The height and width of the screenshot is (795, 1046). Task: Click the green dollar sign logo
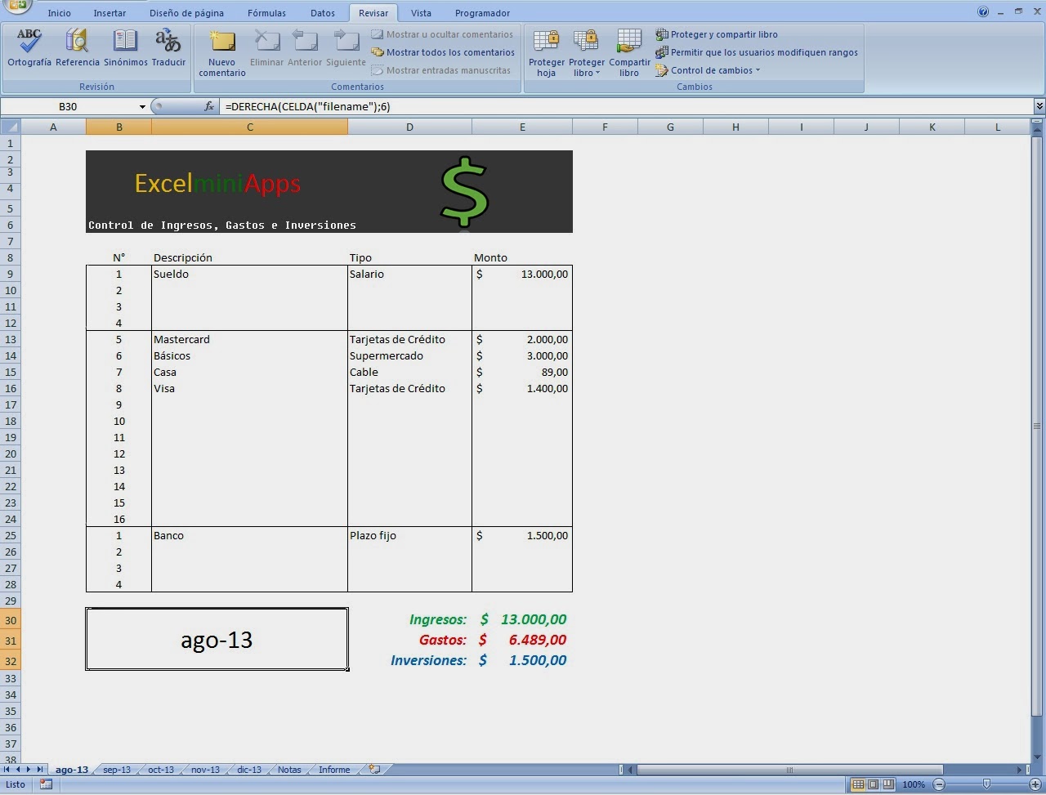(464, 192)
